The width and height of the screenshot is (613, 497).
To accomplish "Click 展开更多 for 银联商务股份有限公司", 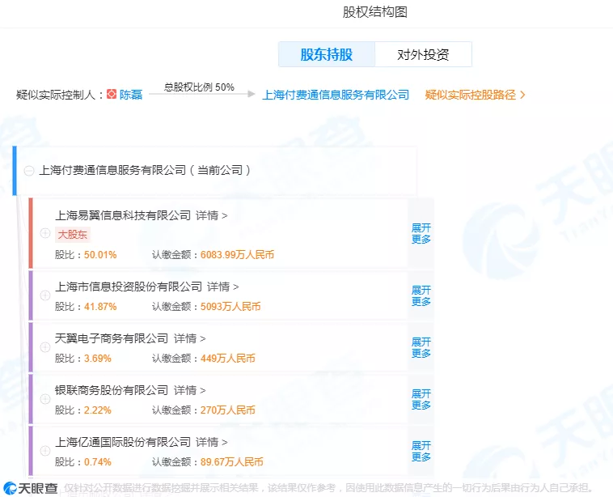I will 421,399.
